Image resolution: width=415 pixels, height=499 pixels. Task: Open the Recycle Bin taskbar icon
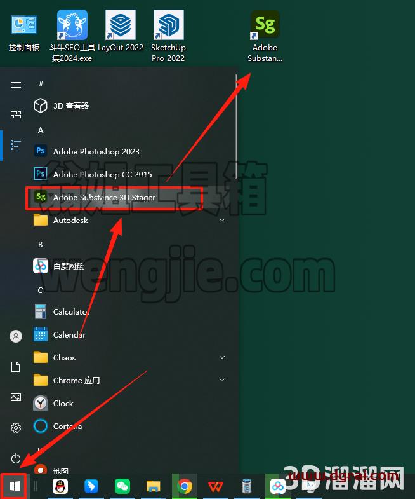[x=247, y=486]
